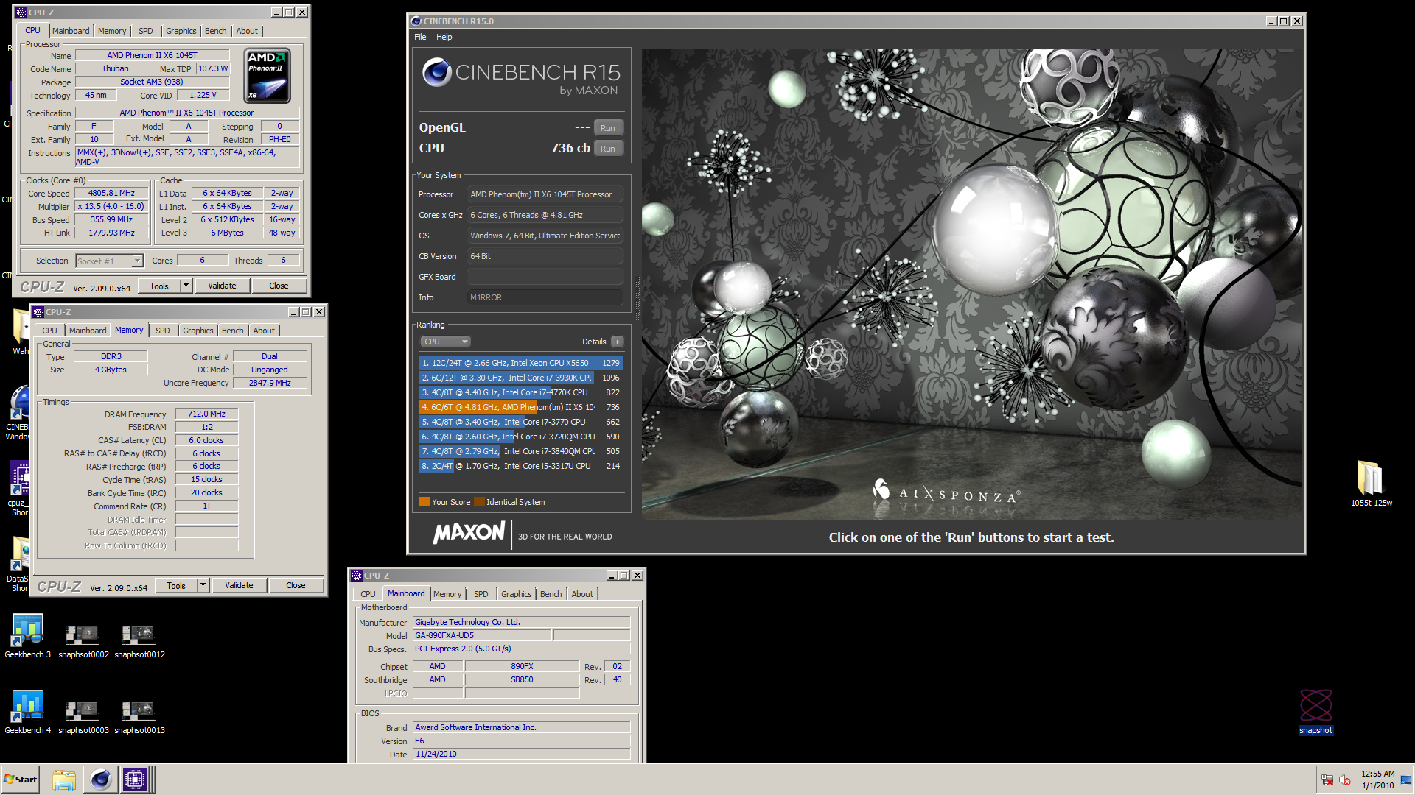Open the CPU ranking dropdown

click(x=445, y=342)
